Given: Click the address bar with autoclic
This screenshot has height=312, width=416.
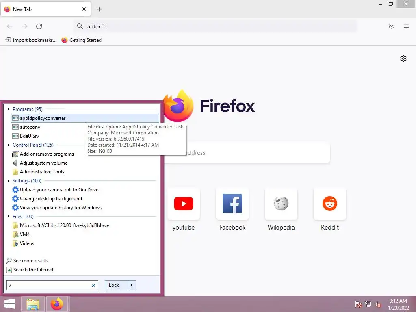Looking at the screenshot, I should 215,26.
